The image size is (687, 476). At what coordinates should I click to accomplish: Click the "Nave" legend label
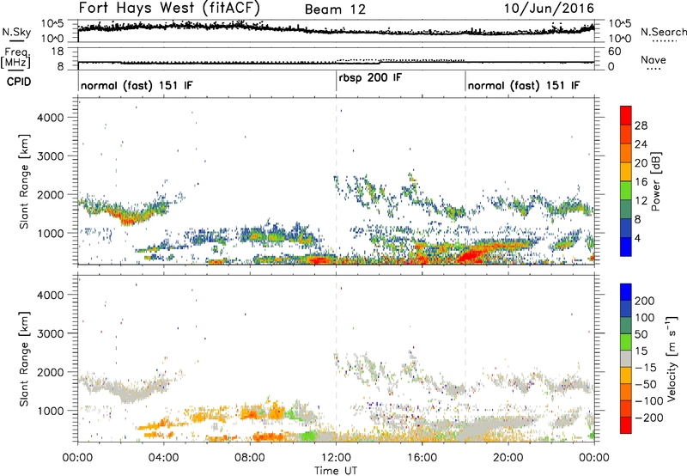tap(654, 59)
